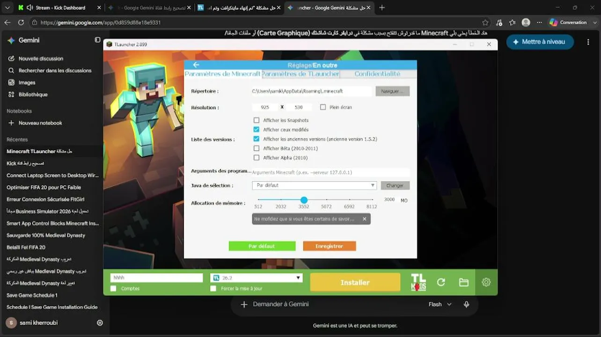Click the Naviguer... button

pyautogui.click(x=393, y=91)
